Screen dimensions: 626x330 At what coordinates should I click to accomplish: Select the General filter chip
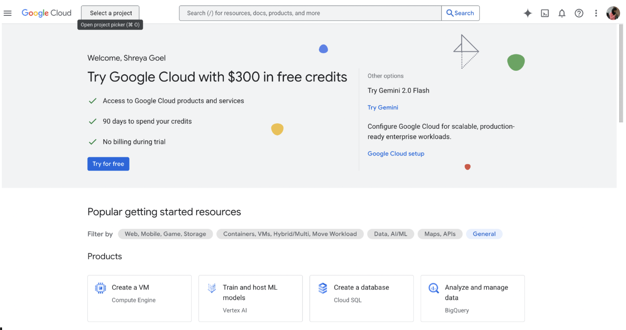pos(484,234)
